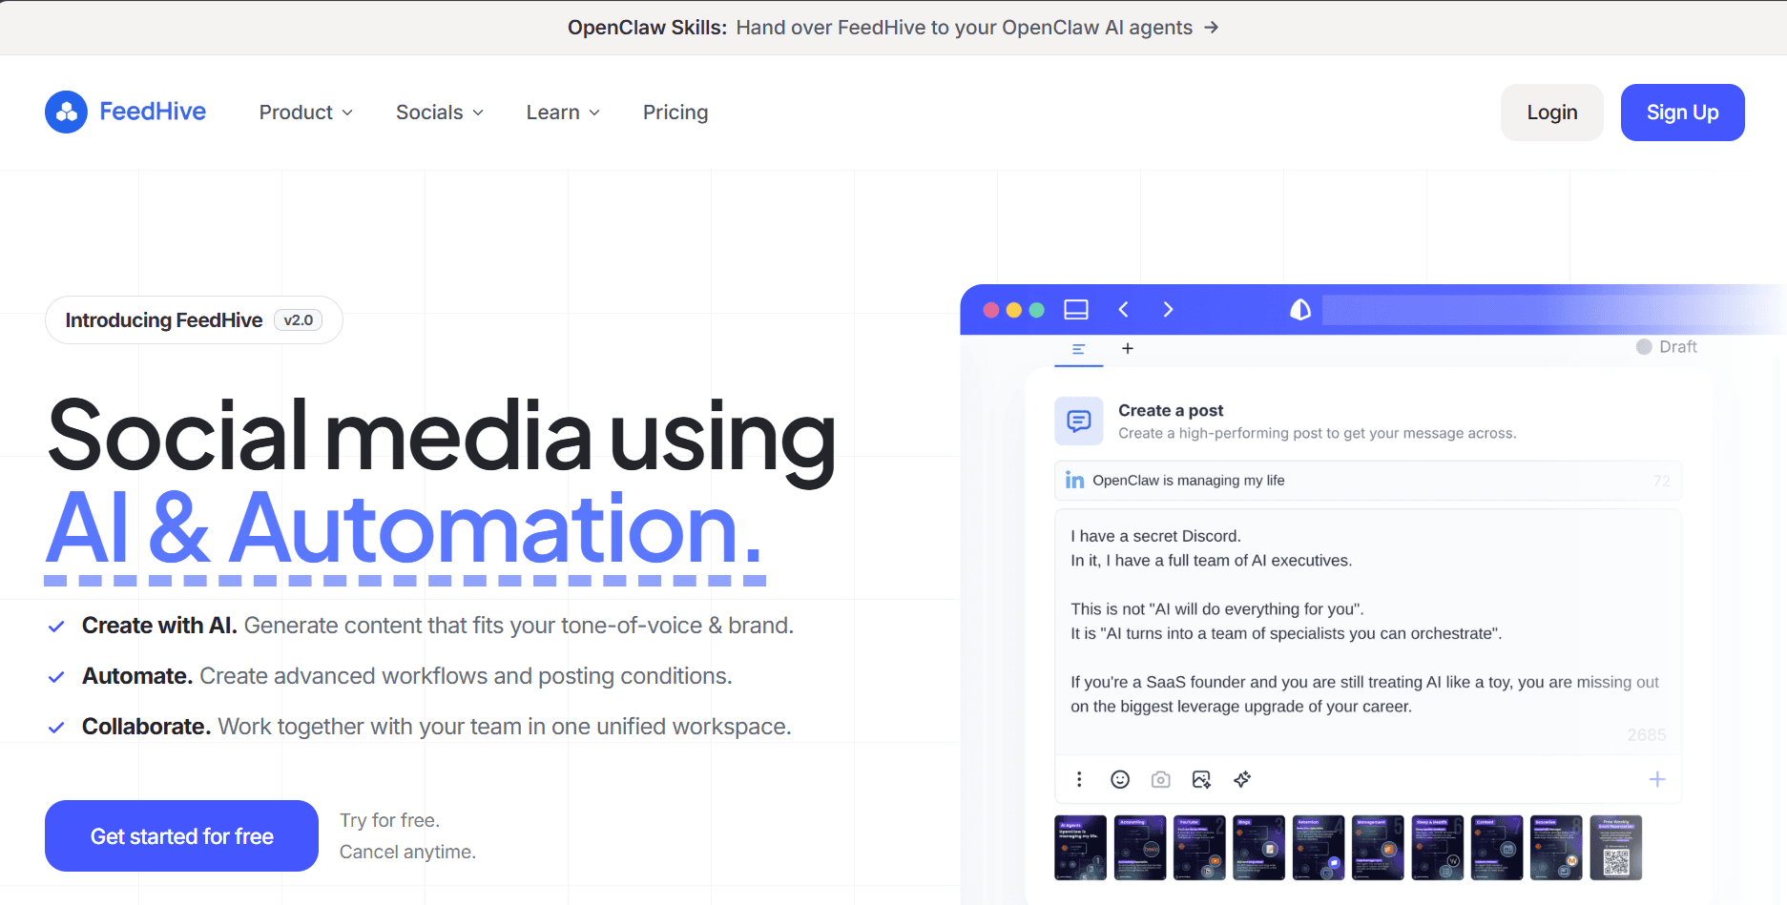Click the AI sparkle magic icon
1787x905 pixels.
[x=1242, y=779]
